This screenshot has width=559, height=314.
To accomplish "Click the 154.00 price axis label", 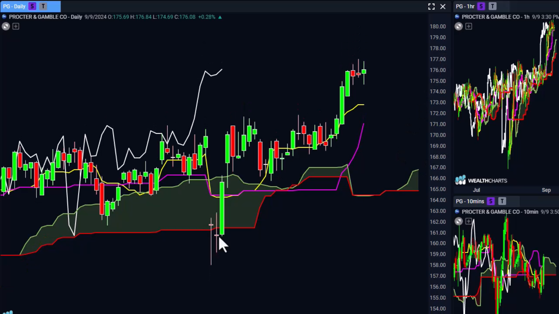I will click(x=438, y=308).
